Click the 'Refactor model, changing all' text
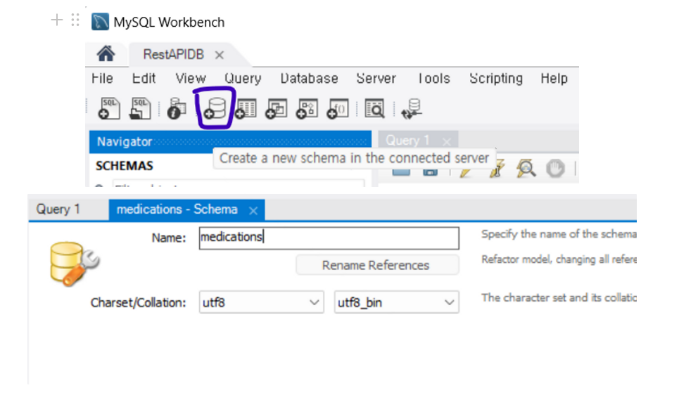Screen dimensions: 679x395 559,259
